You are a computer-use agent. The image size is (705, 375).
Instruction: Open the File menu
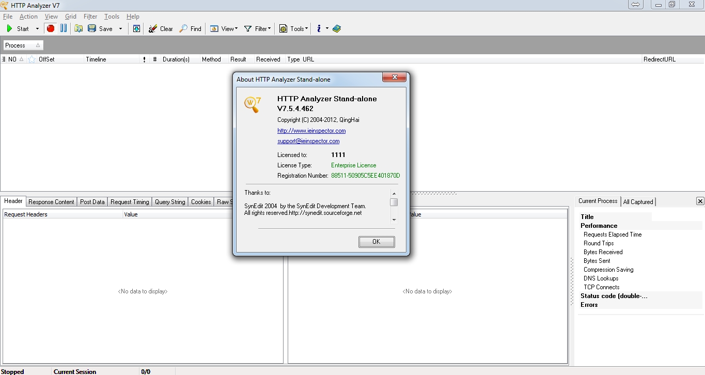pos(7,17)
